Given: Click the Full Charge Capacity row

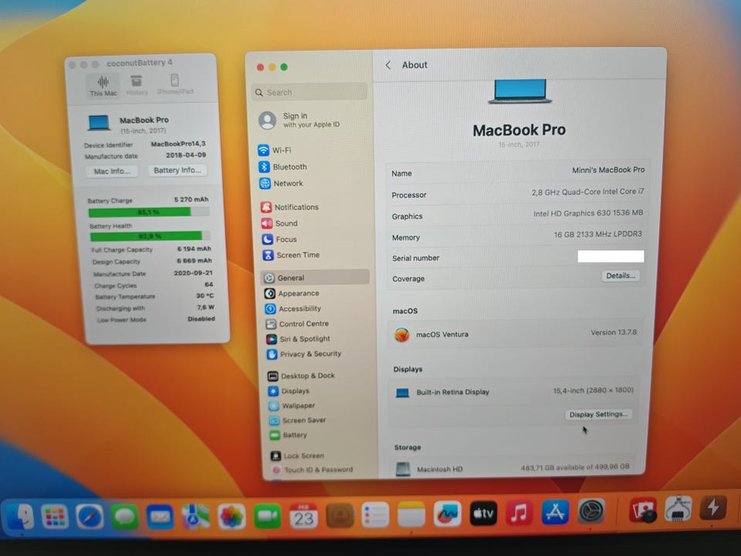Looking at the screenshot, I should coord(151,249).
